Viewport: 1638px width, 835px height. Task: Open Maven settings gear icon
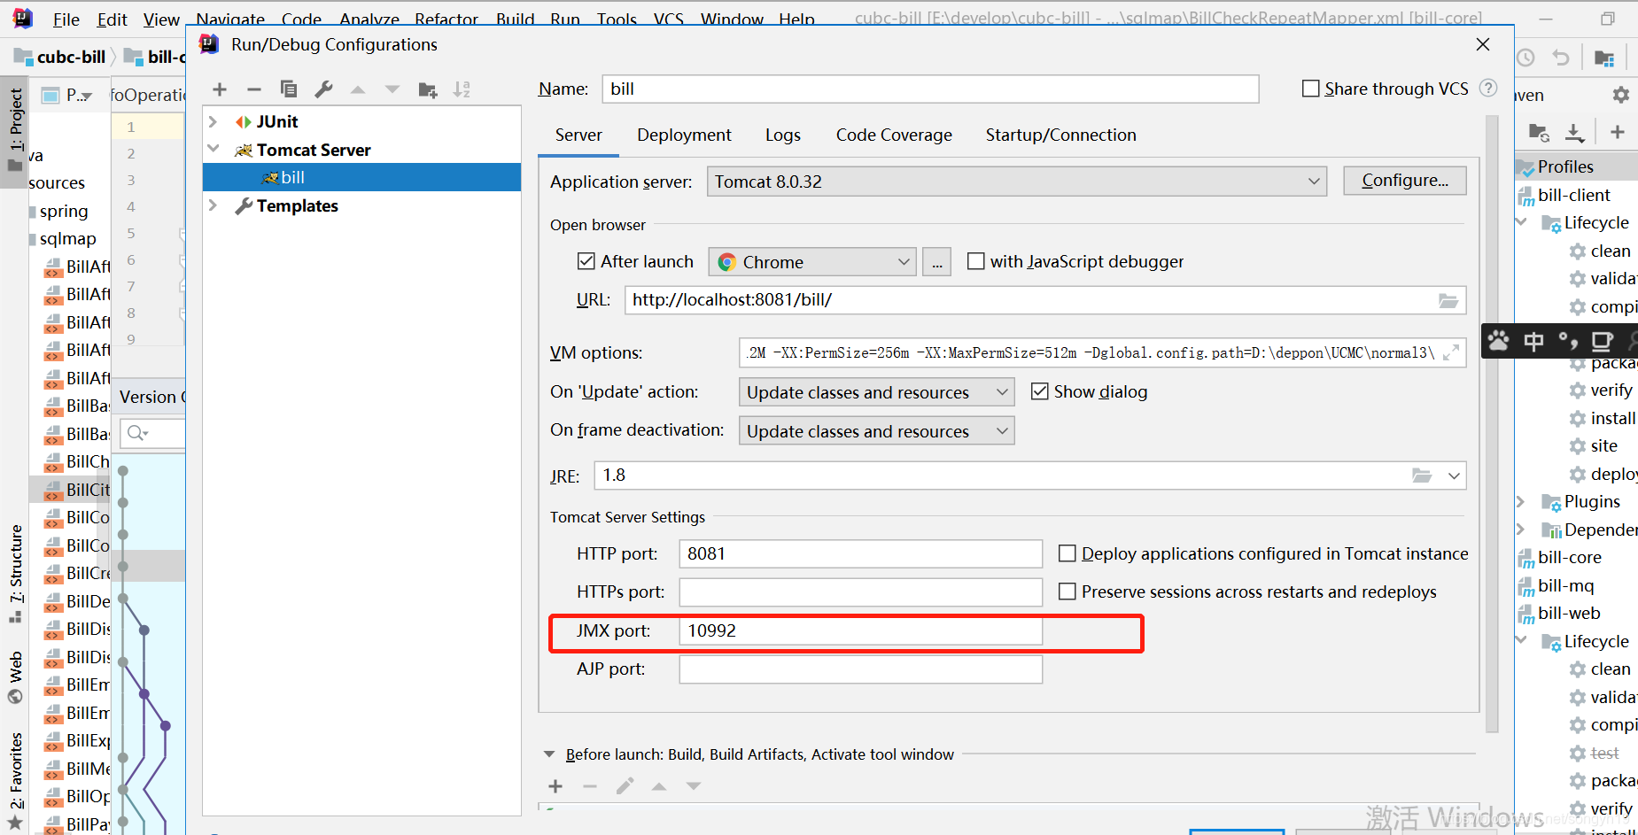tap(1620, 95)
